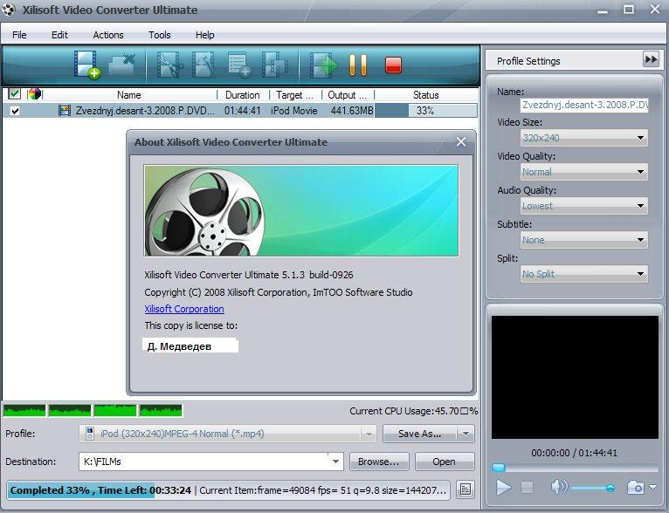Image resolution: width=669 pixels, height=513 pixels.
Task: Open the Help menu
Action: tap(204, 35)
